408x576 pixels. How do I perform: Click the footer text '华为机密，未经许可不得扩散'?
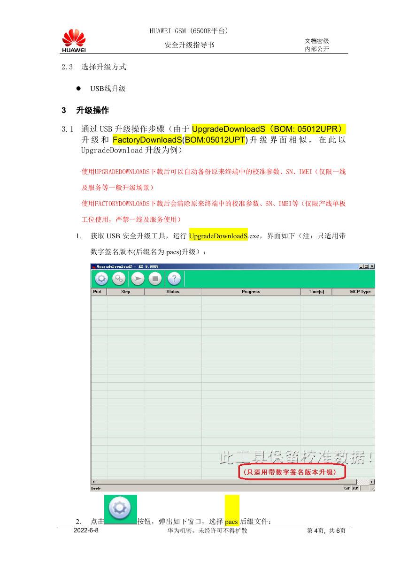(208, 531)
